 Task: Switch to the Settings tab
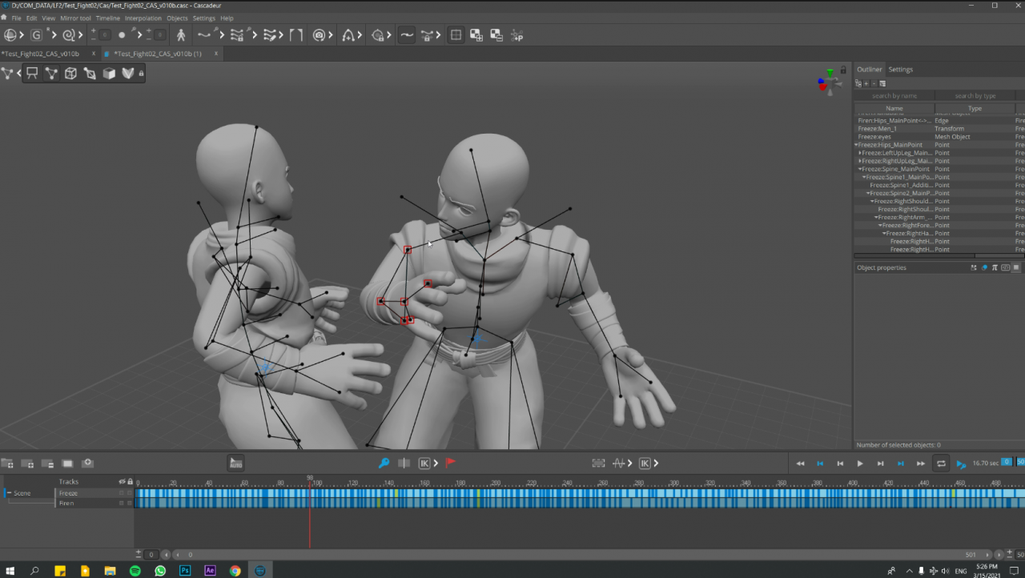900,70
